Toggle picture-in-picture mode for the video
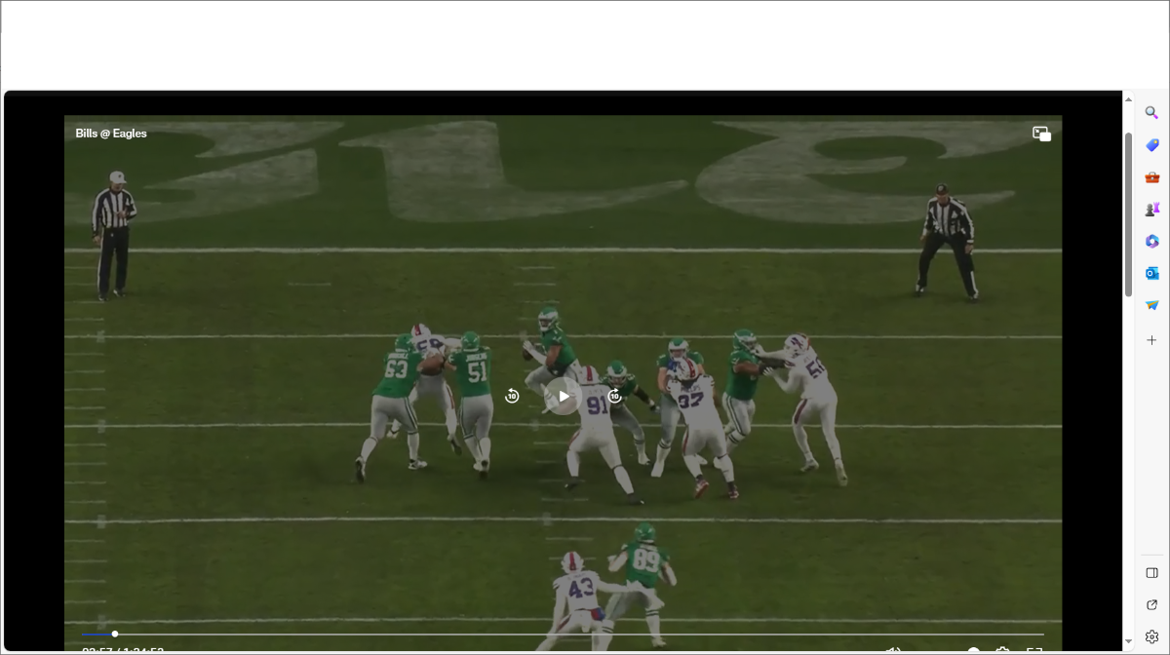 point(1041,135)
